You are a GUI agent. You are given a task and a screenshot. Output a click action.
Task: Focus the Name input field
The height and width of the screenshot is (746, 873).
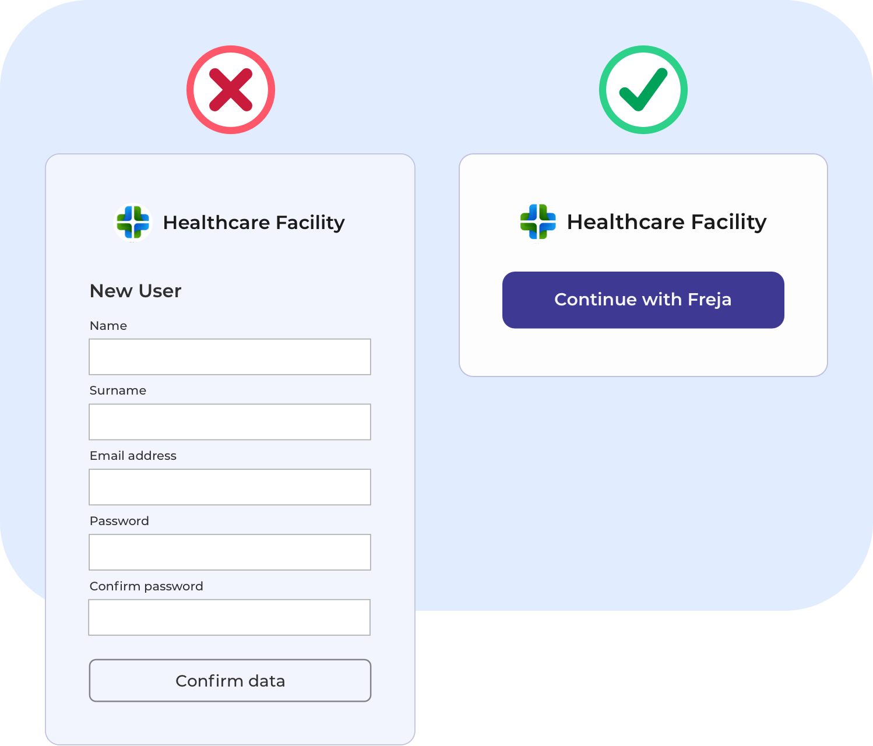pos(230,357)
